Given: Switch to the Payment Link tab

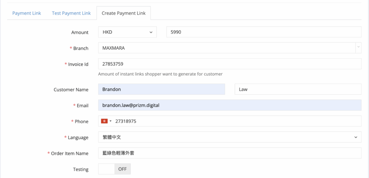Looking at the screenshot, I should (27, 13).
